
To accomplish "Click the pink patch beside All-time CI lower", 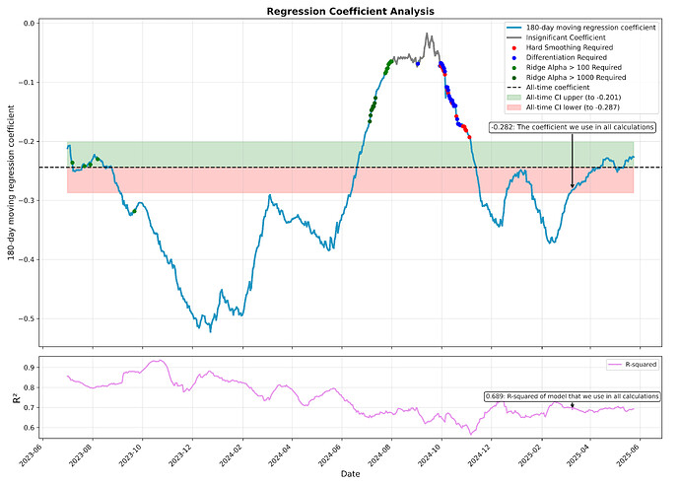I will (x=513, y=107).
